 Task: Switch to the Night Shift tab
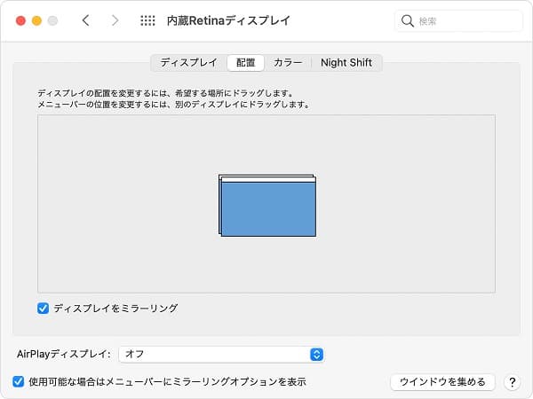(347, 63)
